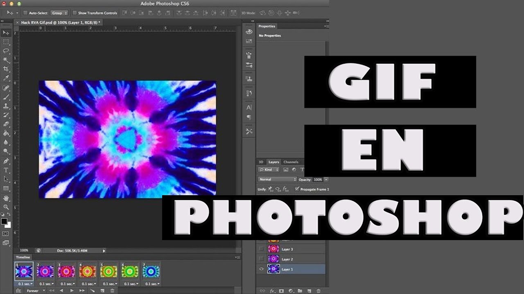
Task: Select the Lasso tool
Action: 6,51
